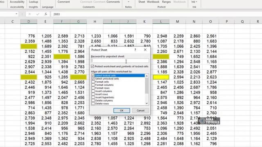This screenshot has height=147, width=262.
Task: Select the cell containing 776
Action: [x=29, y=36]
